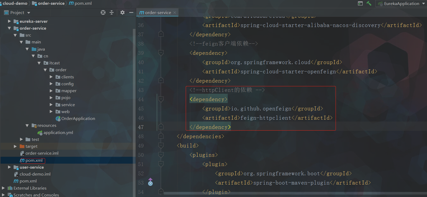Screen dimensions: 427x197
Task: Expand Scratches and Consoles node
Action: coord(3,195)
